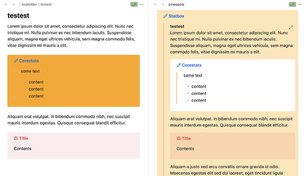Click Contents text in embedded Title callout

click(185, 149)
